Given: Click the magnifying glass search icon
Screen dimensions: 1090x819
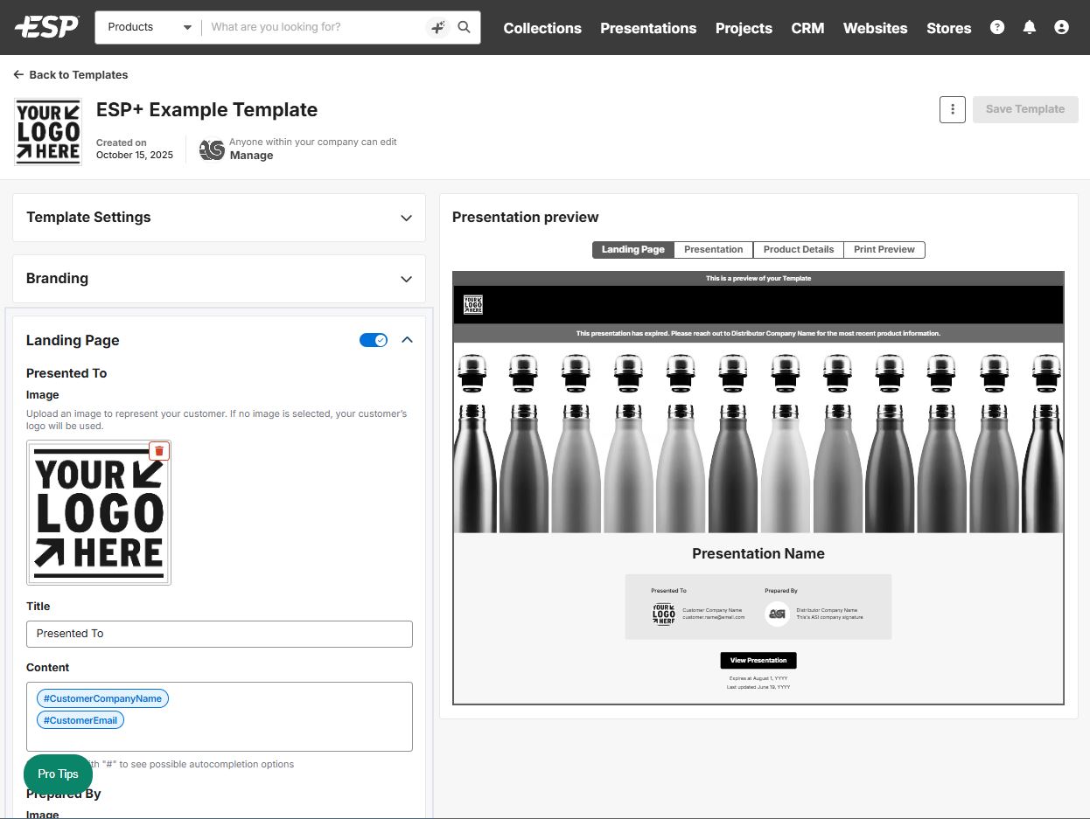Looking at the screenshot, I should [x=465, y=27].
